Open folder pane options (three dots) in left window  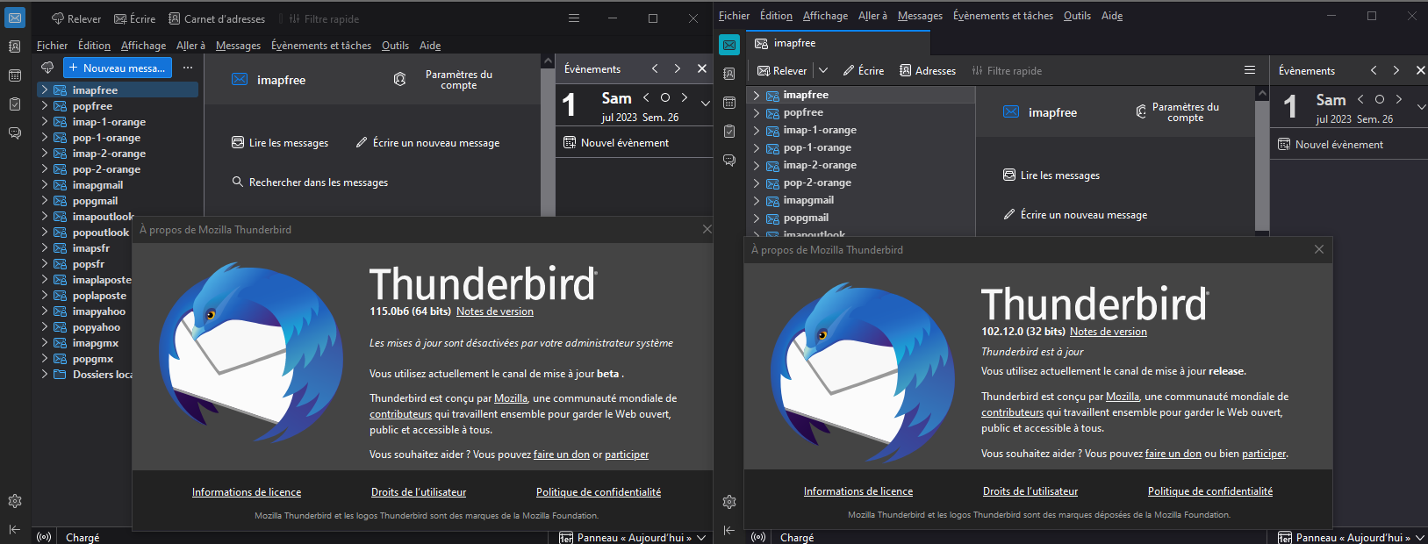(188, 68)
